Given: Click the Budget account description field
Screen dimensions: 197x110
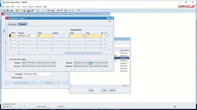Looking at the screenshot, I should point(91,63).
